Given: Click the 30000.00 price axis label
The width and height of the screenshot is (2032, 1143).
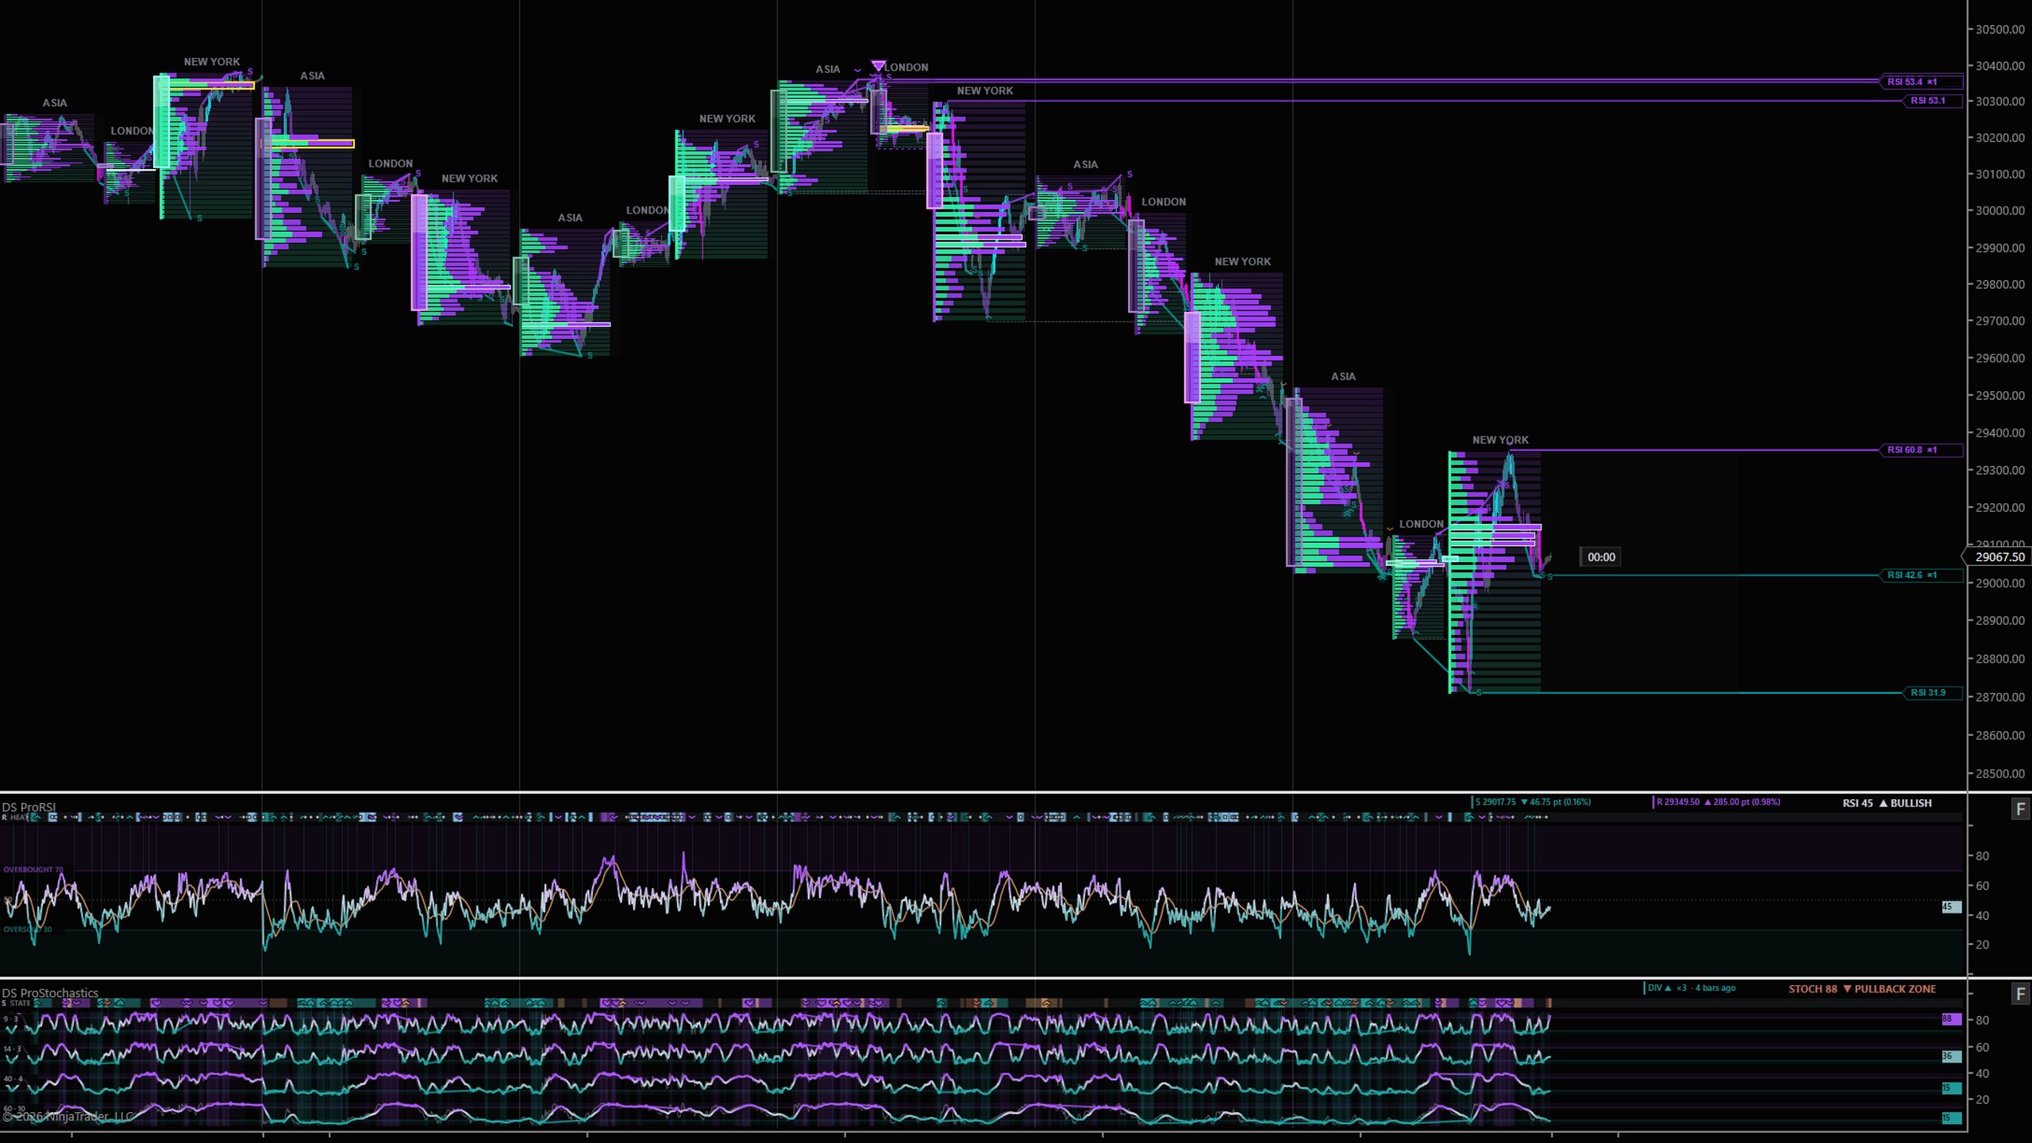Looking at the screenshot, I should (x=1999, y=210).
